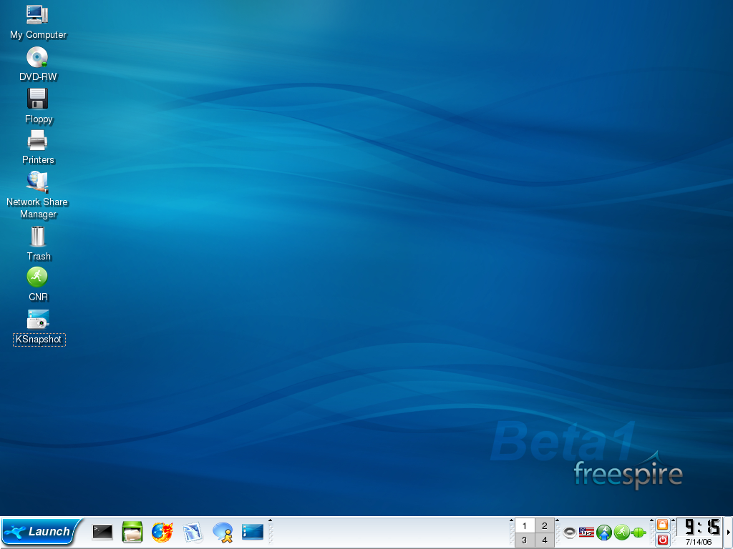Switch to virtual desktop 3

[525, 540]
